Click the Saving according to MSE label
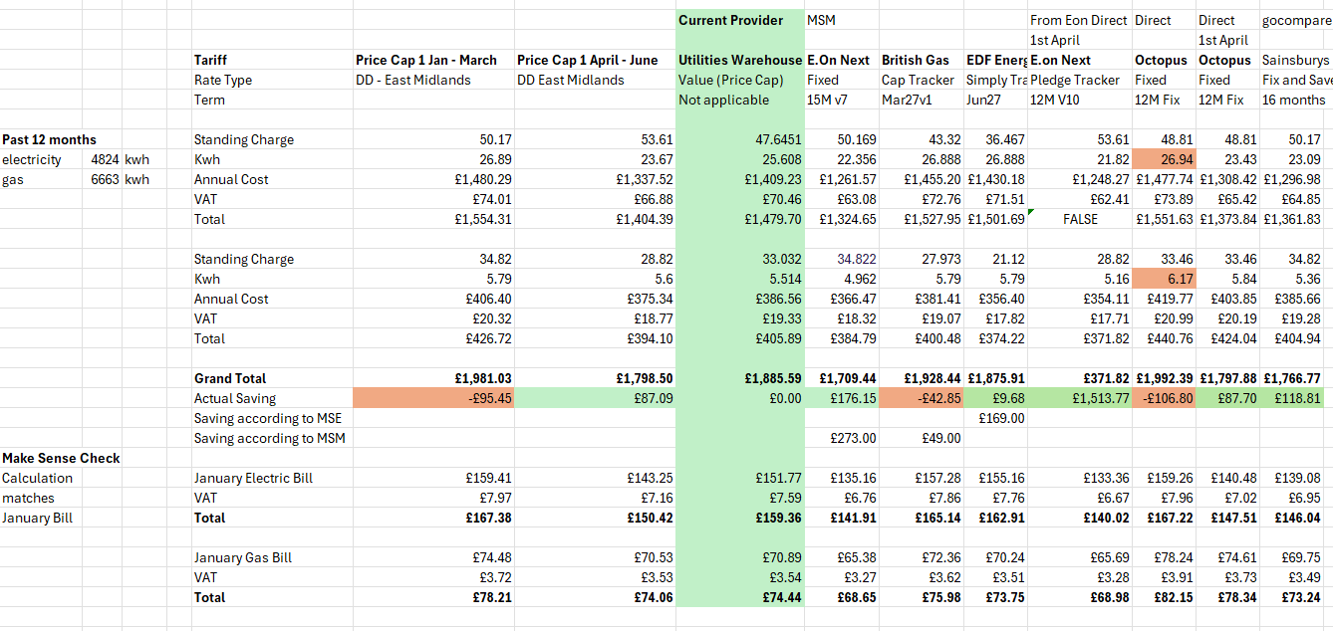Screen dimensions: 1333x631 (x=268, y=418)
